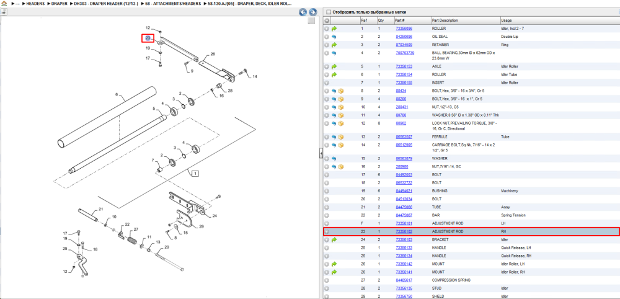The height and width of the screenshot is (299, 620).
Task: Click the add plus icon for COMPRESSION SPRING row
Action: [327, 280]
